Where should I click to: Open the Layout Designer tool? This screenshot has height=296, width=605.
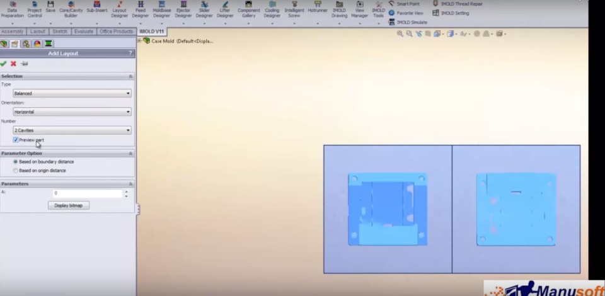tap(119, 9)
